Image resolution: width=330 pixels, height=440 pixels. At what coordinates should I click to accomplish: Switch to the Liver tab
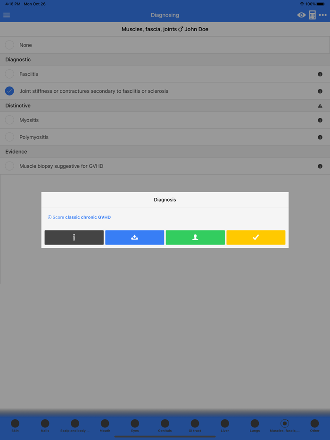225,426
